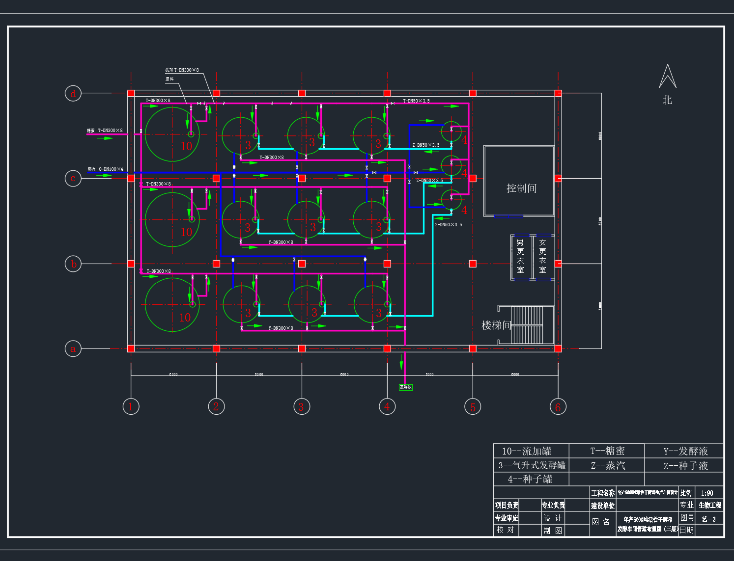Click the '1:90' scale value

coord(707,493)
